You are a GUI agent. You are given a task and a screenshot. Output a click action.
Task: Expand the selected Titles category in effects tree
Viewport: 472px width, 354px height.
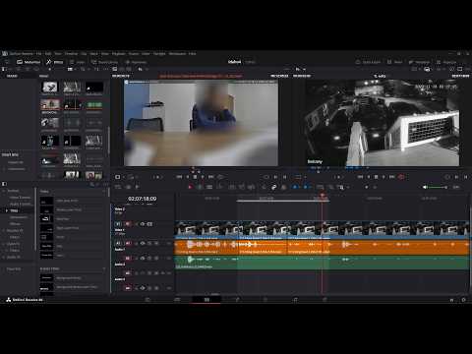(x=7, y=210)
